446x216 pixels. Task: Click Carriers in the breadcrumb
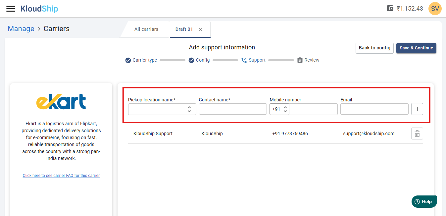tap(57, 28)
